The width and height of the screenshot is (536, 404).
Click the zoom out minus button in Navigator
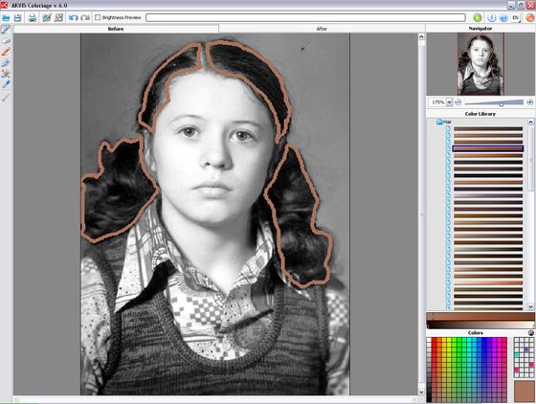coord(458,102)
